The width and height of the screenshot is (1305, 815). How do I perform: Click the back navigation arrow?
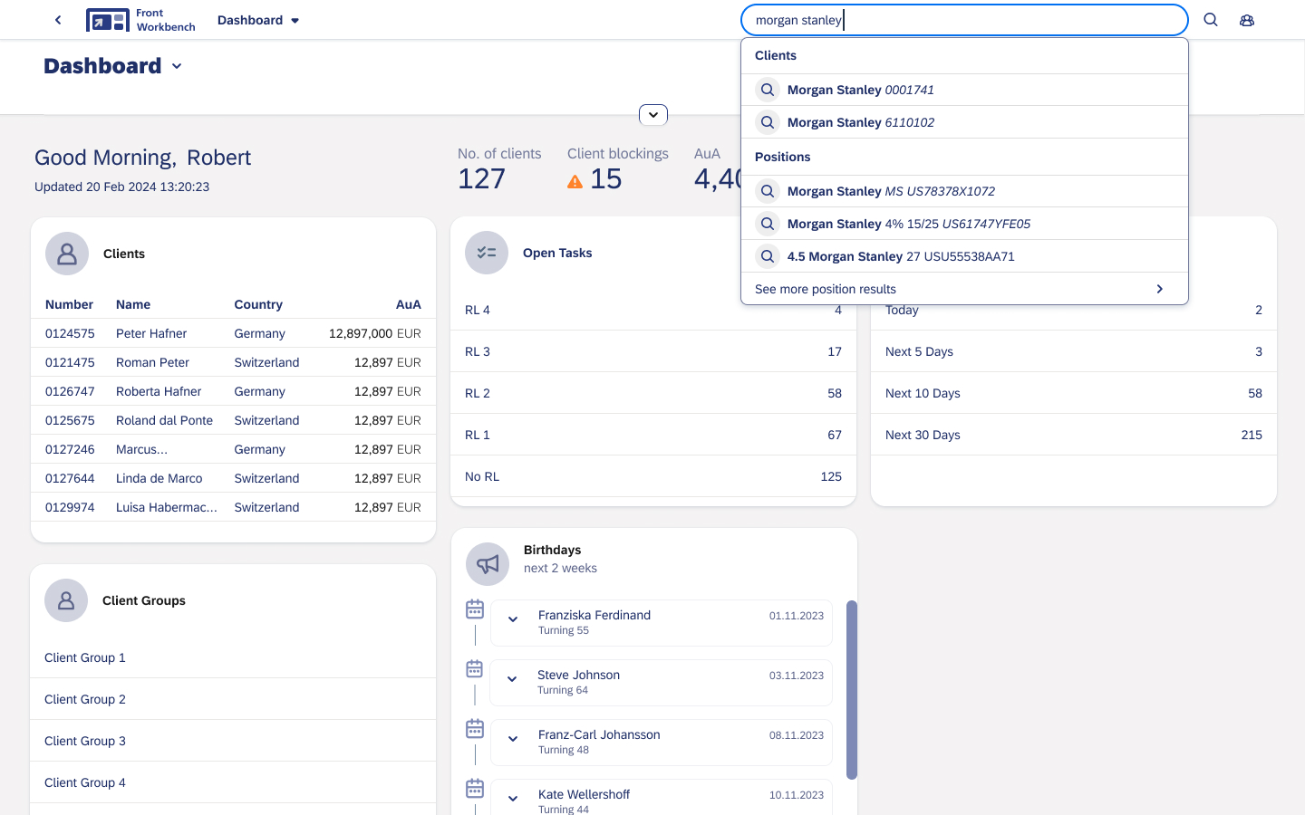pos(58,20)
